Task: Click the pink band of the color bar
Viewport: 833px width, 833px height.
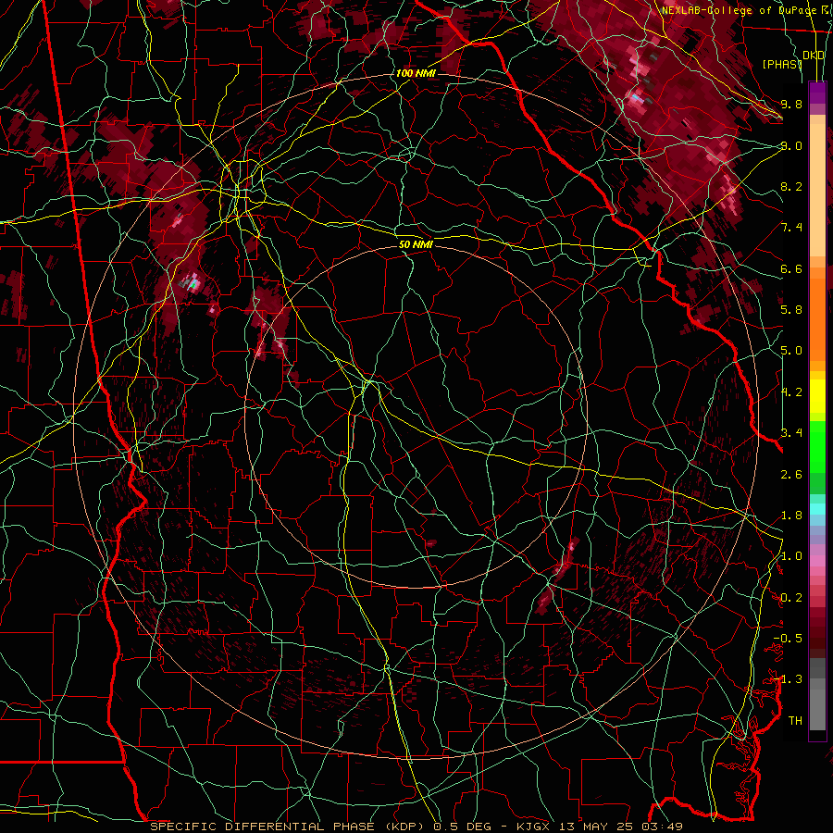Action: click(x=817, y=561)
